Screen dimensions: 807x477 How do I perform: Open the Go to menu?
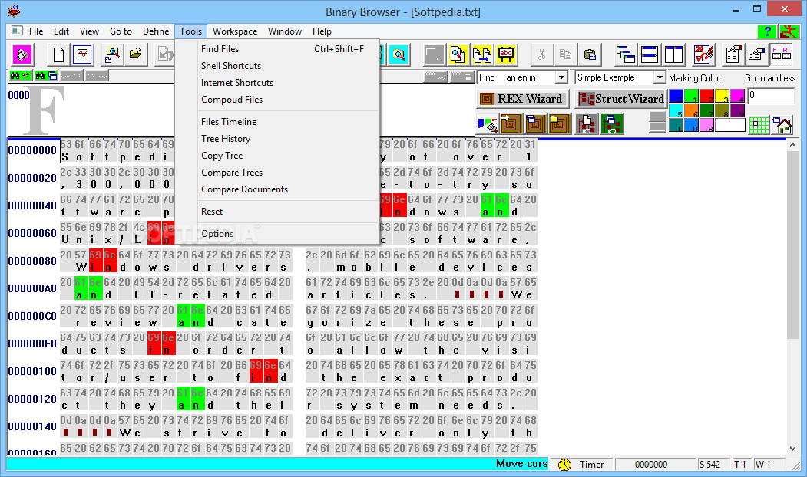coord(121,31)
